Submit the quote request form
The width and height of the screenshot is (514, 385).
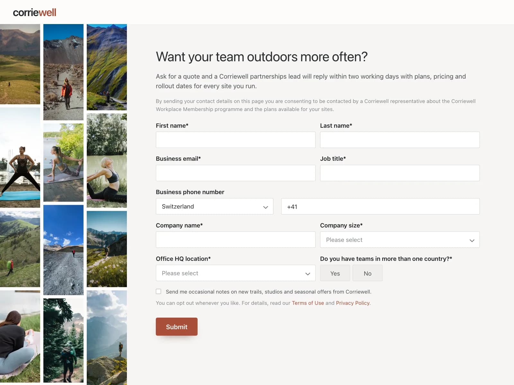[x=177, y=327]
